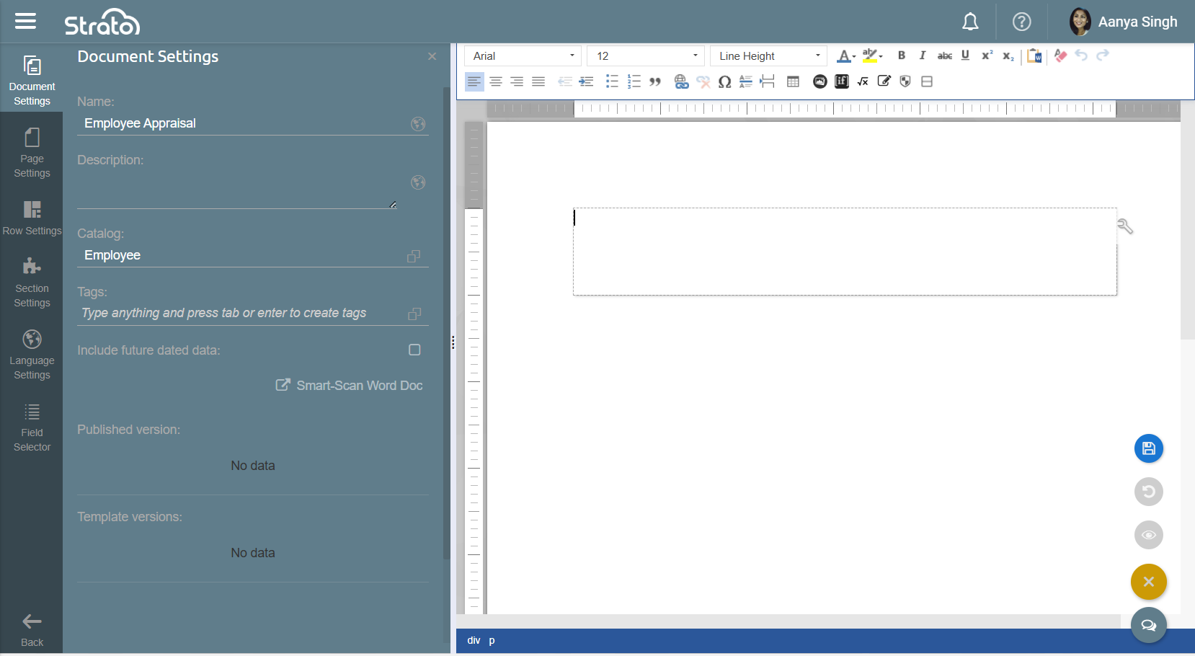Viewport: 1195px width, 656px height.
Task: Open the Arial font family dropdown
Action: pyautogui.click(x=523, y=56)
